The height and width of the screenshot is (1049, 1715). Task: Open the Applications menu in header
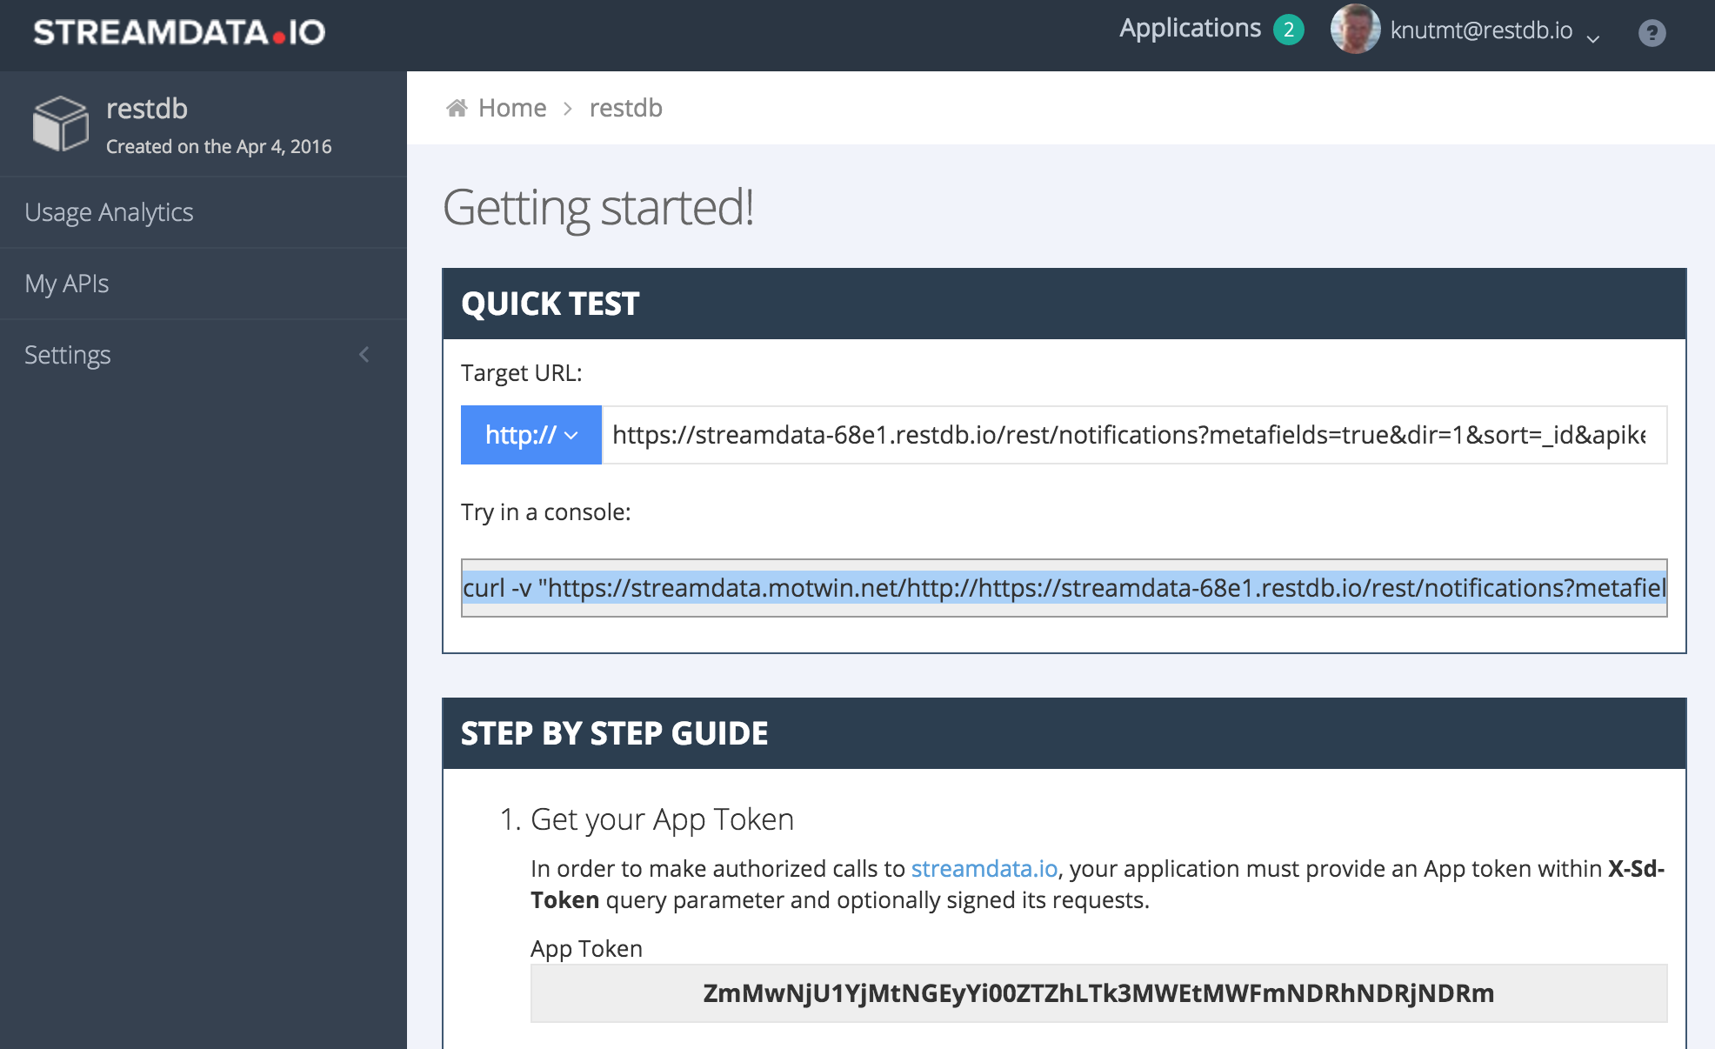pos(1190,29)
